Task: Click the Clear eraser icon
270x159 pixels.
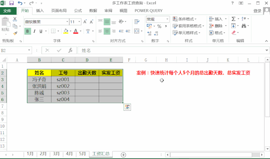Action: tap(234, 33)
